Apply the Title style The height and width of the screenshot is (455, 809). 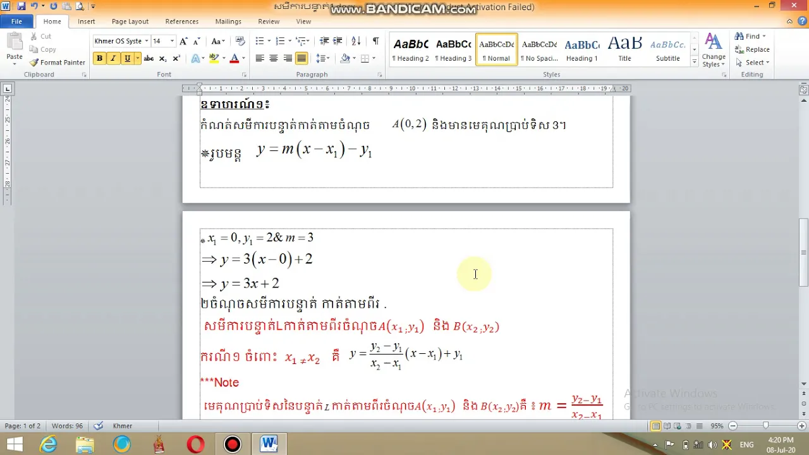[624, 50]
